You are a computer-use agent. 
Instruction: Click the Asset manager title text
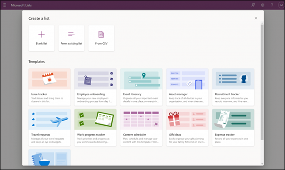[x=178, y=94]
